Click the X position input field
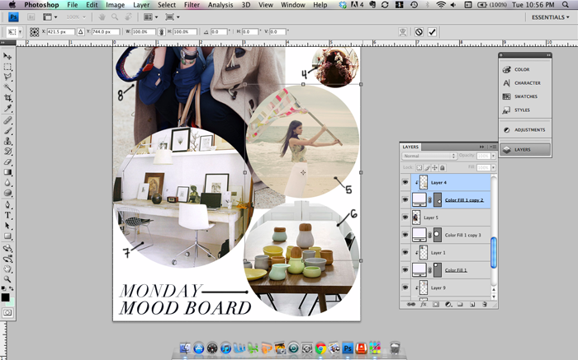578x360 pixels. [x=61, y=32]
